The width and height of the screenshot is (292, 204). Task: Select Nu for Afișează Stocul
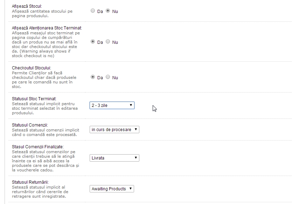coord(108,11)
